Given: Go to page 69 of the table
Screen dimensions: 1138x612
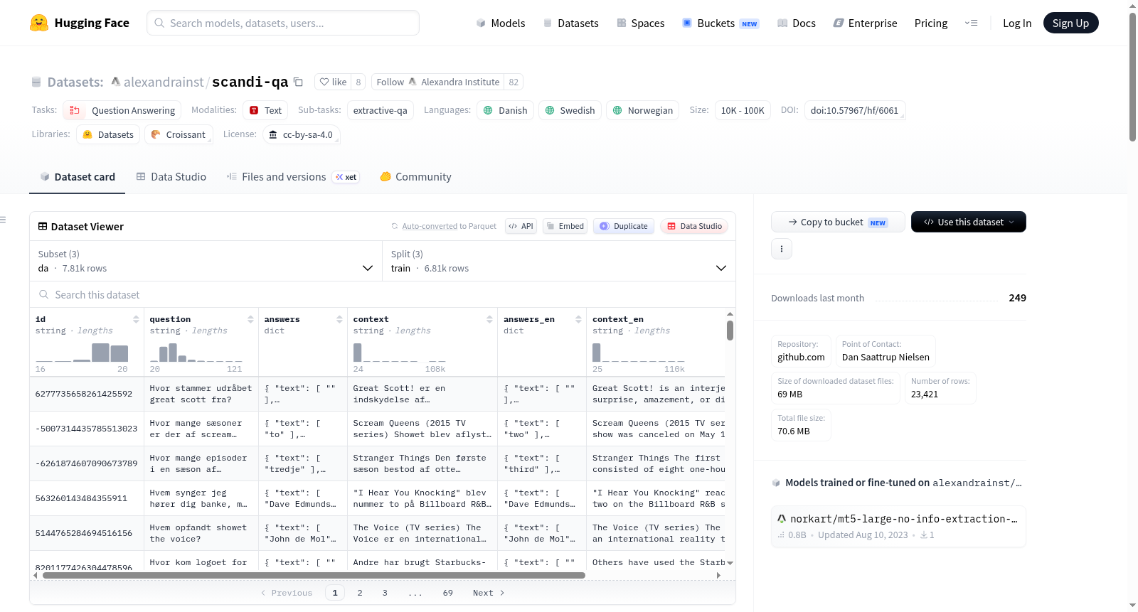Looking at the screenshot, I should click(x=448, y=593).
